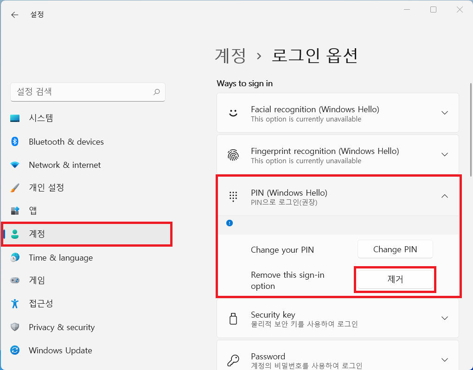
Task: Minimize the 설정 window
Action: 407,10
